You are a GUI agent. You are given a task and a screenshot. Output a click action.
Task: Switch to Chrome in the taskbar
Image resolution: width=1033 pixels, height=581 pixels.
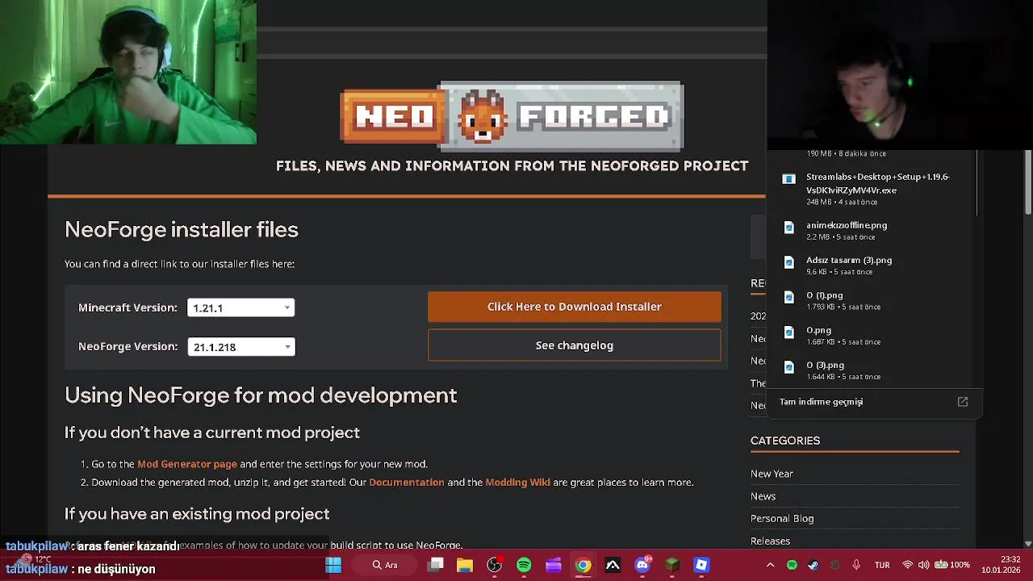coord(583,565)
